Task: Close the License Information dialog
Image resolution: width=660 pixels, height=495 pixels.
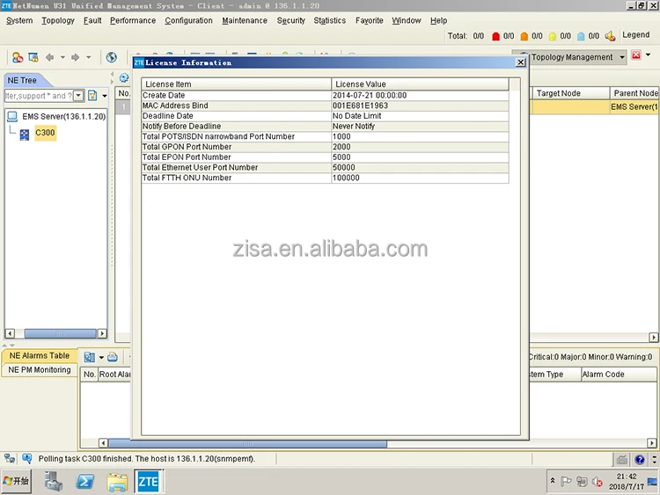Action: click(x=520, y=62)
